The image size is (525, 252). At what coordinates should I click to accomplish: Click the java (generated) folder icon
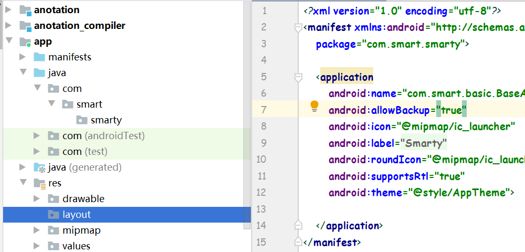39,167
